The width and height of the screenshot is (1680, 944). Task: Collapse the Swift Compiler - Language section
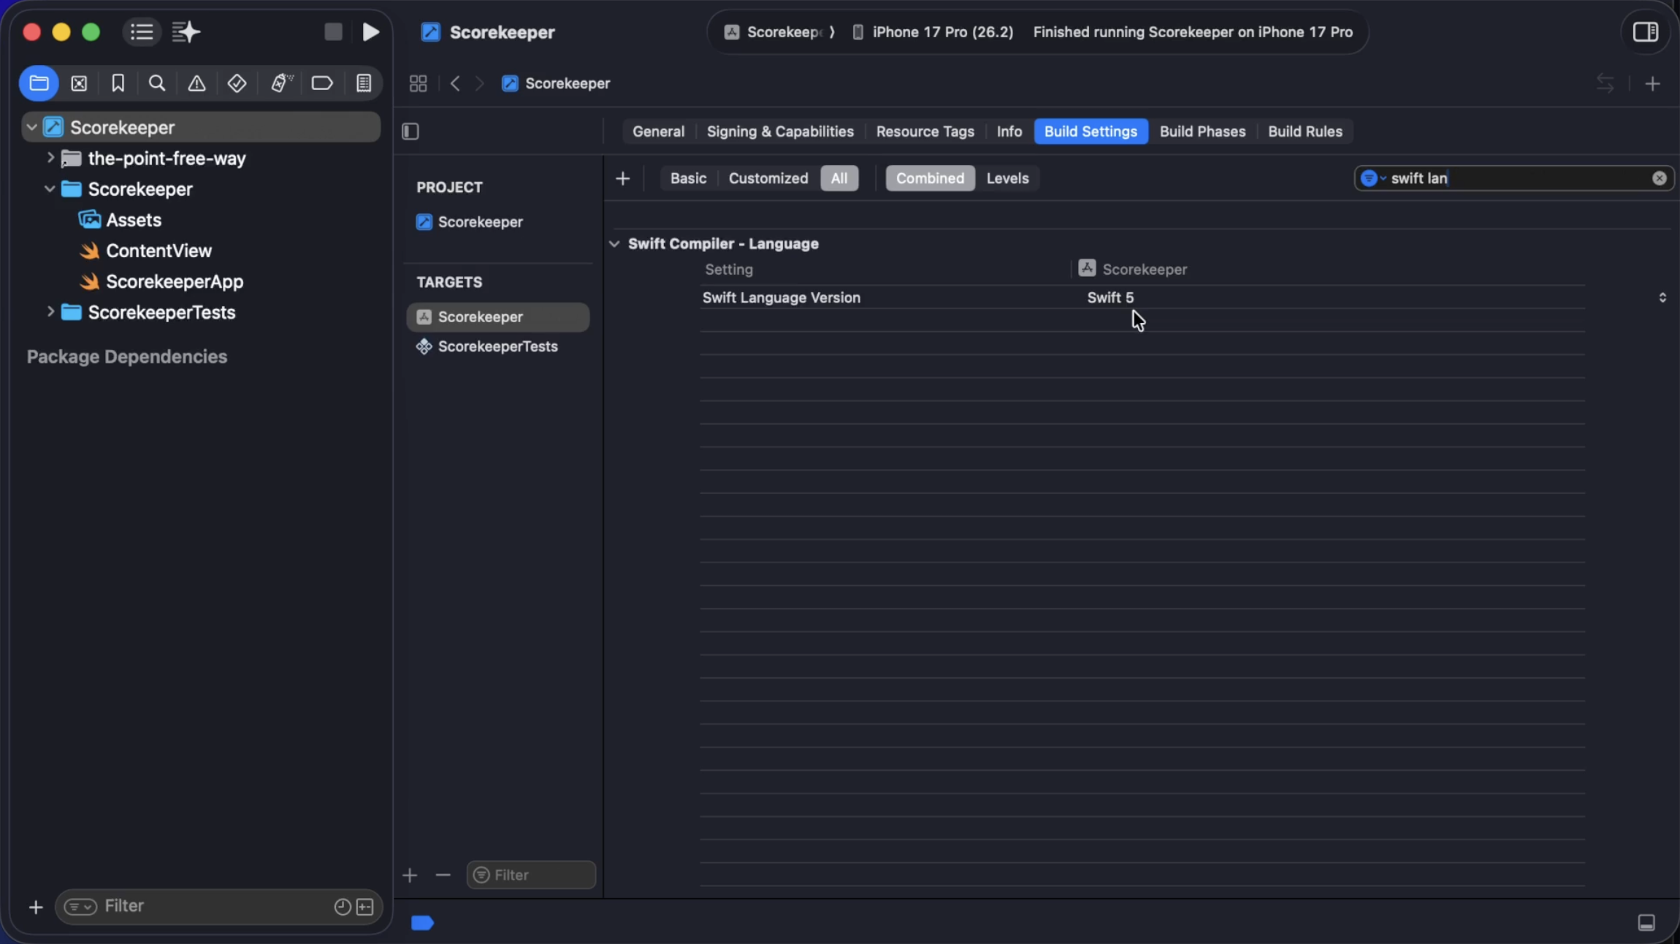(614, 244)
